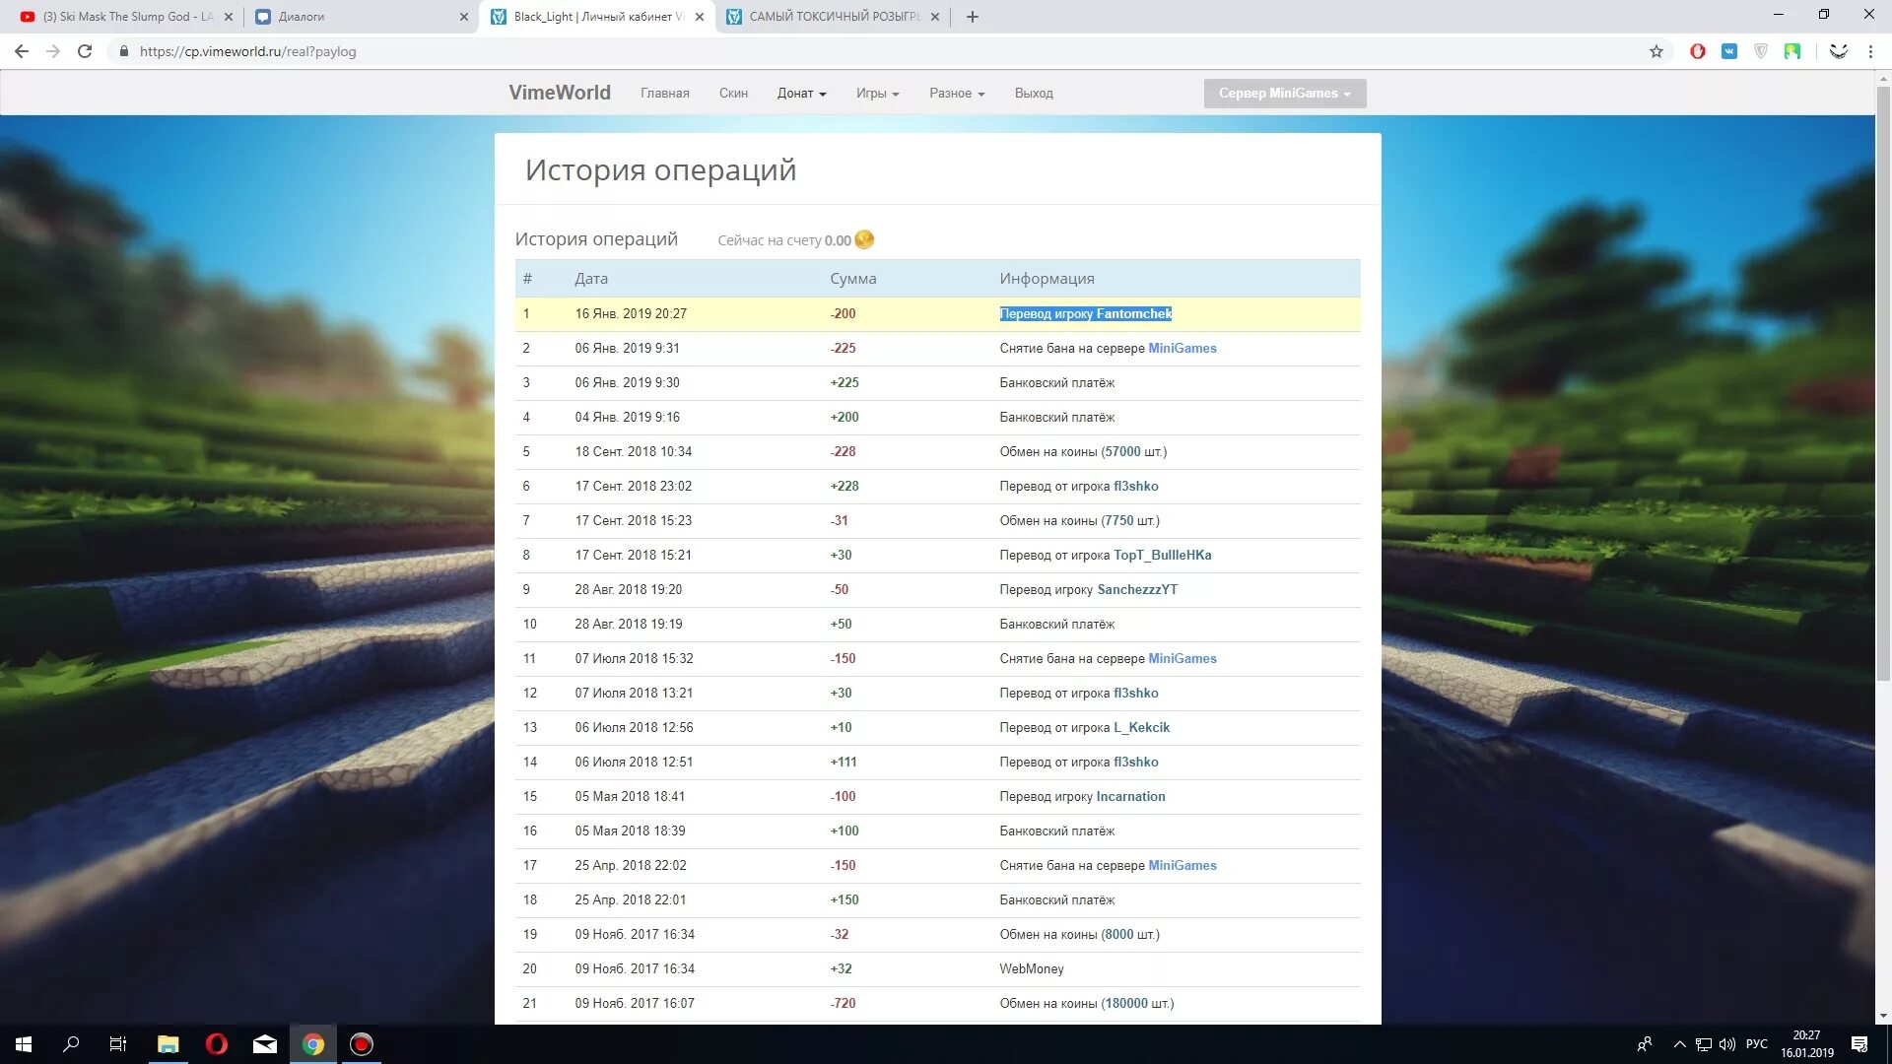Toggle browser bookmark star icon
Image resolution: width=1892 pixels, height=1064 pixels.
click(1655, 50)
